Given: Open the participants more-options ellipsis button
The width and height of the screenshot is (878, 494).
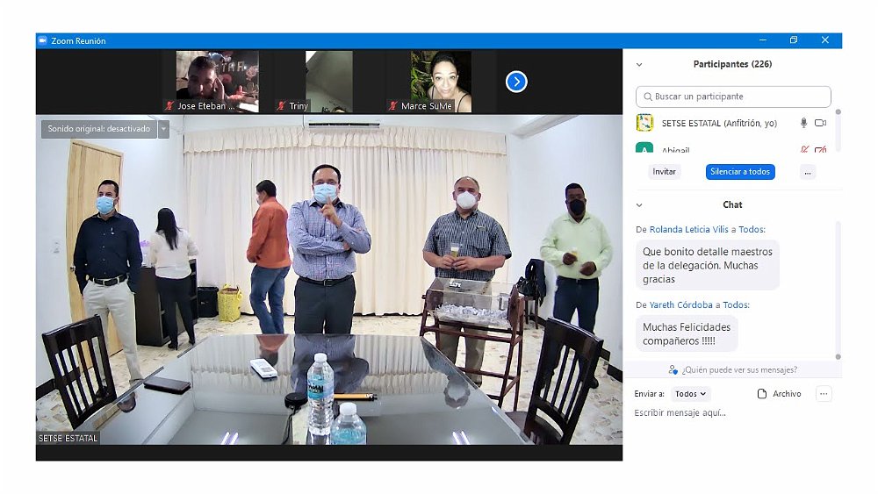Looking at the screenshot, I should click(807, 172).
